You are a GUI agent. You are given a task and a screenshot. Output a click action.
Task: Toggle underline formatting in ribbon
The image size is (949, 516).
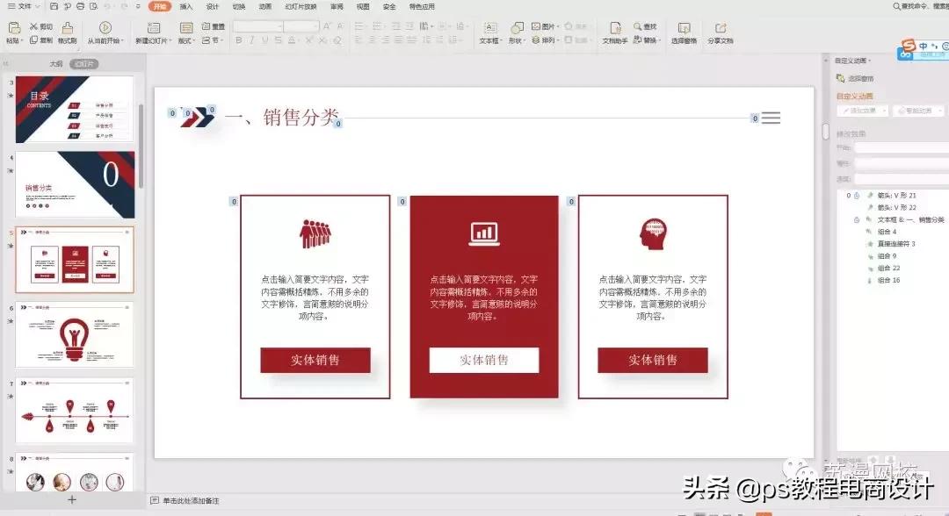pos(265,39)
